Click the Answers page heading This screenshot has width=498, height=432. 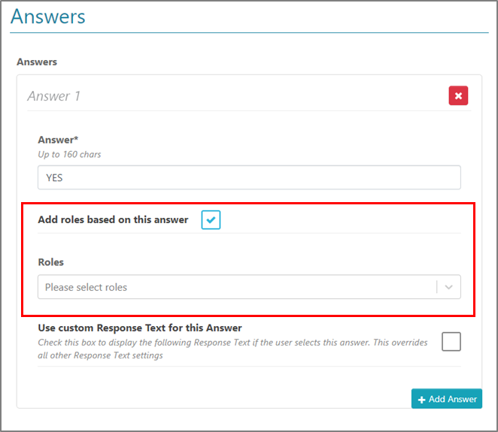(48, 17)
